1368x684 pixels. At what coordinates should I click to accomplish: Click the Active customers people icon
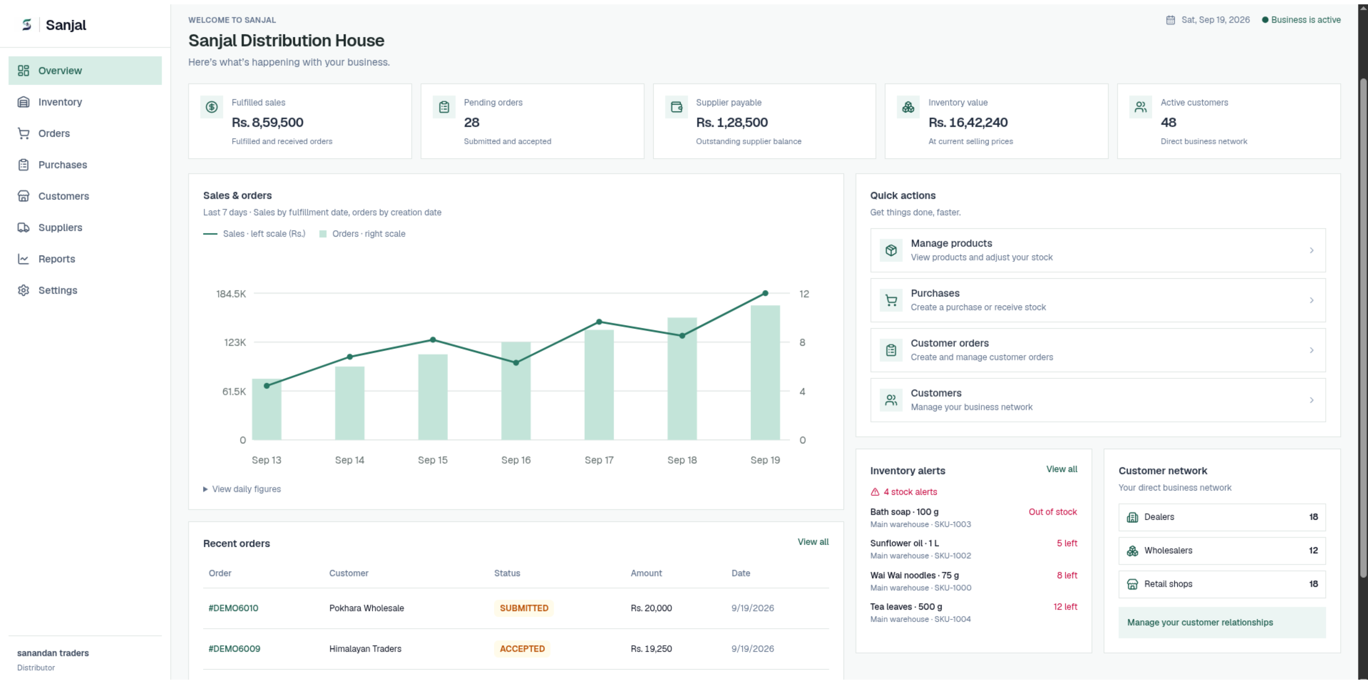coord(1140,107)
